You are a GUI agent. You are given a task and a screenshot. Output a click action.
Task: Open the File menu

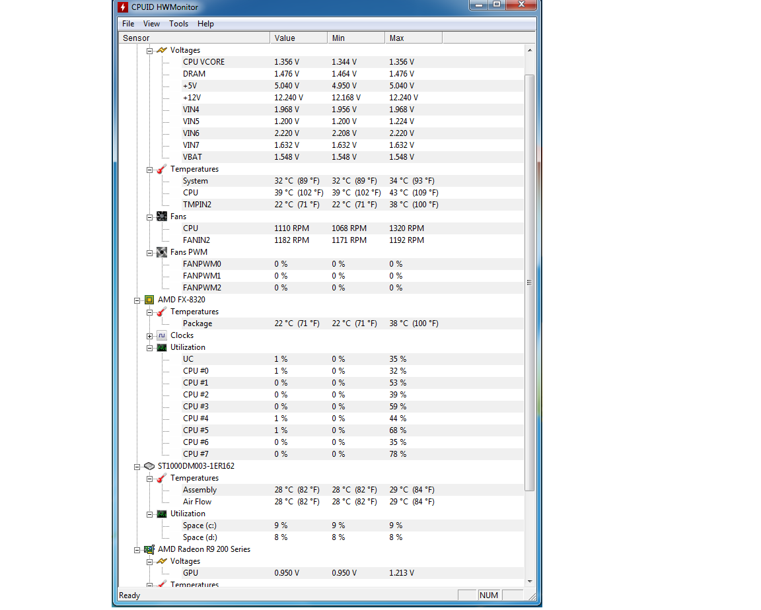tap(128, 24)
